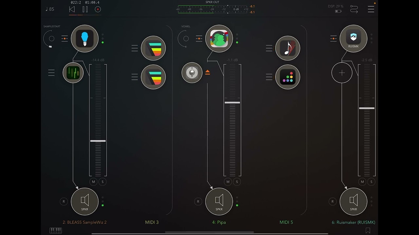Viewport: 419px width, 235px height.
Task: Open the Pipa synth source node
Action: (219, 39)
